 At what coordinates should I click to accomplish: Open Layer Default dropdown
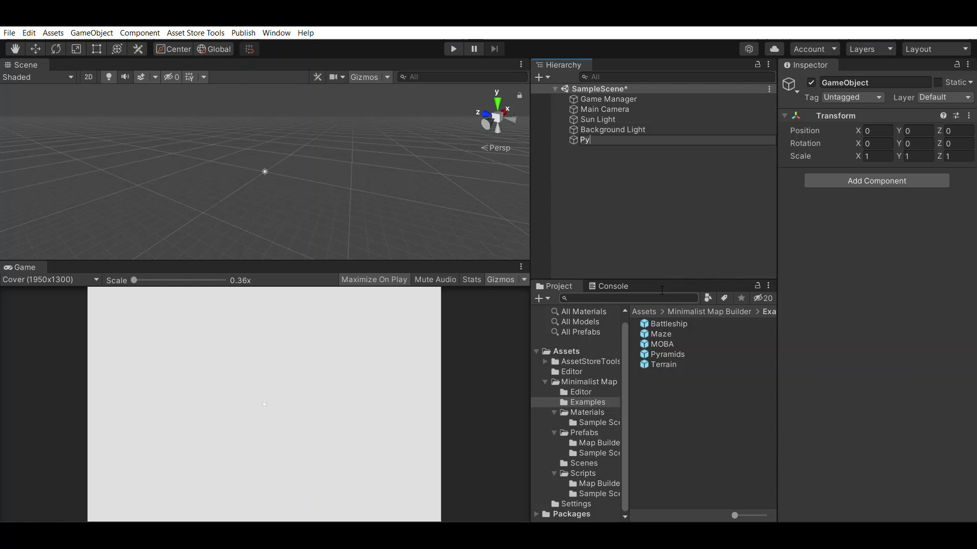pyautogui.click(x=945, y=97)
